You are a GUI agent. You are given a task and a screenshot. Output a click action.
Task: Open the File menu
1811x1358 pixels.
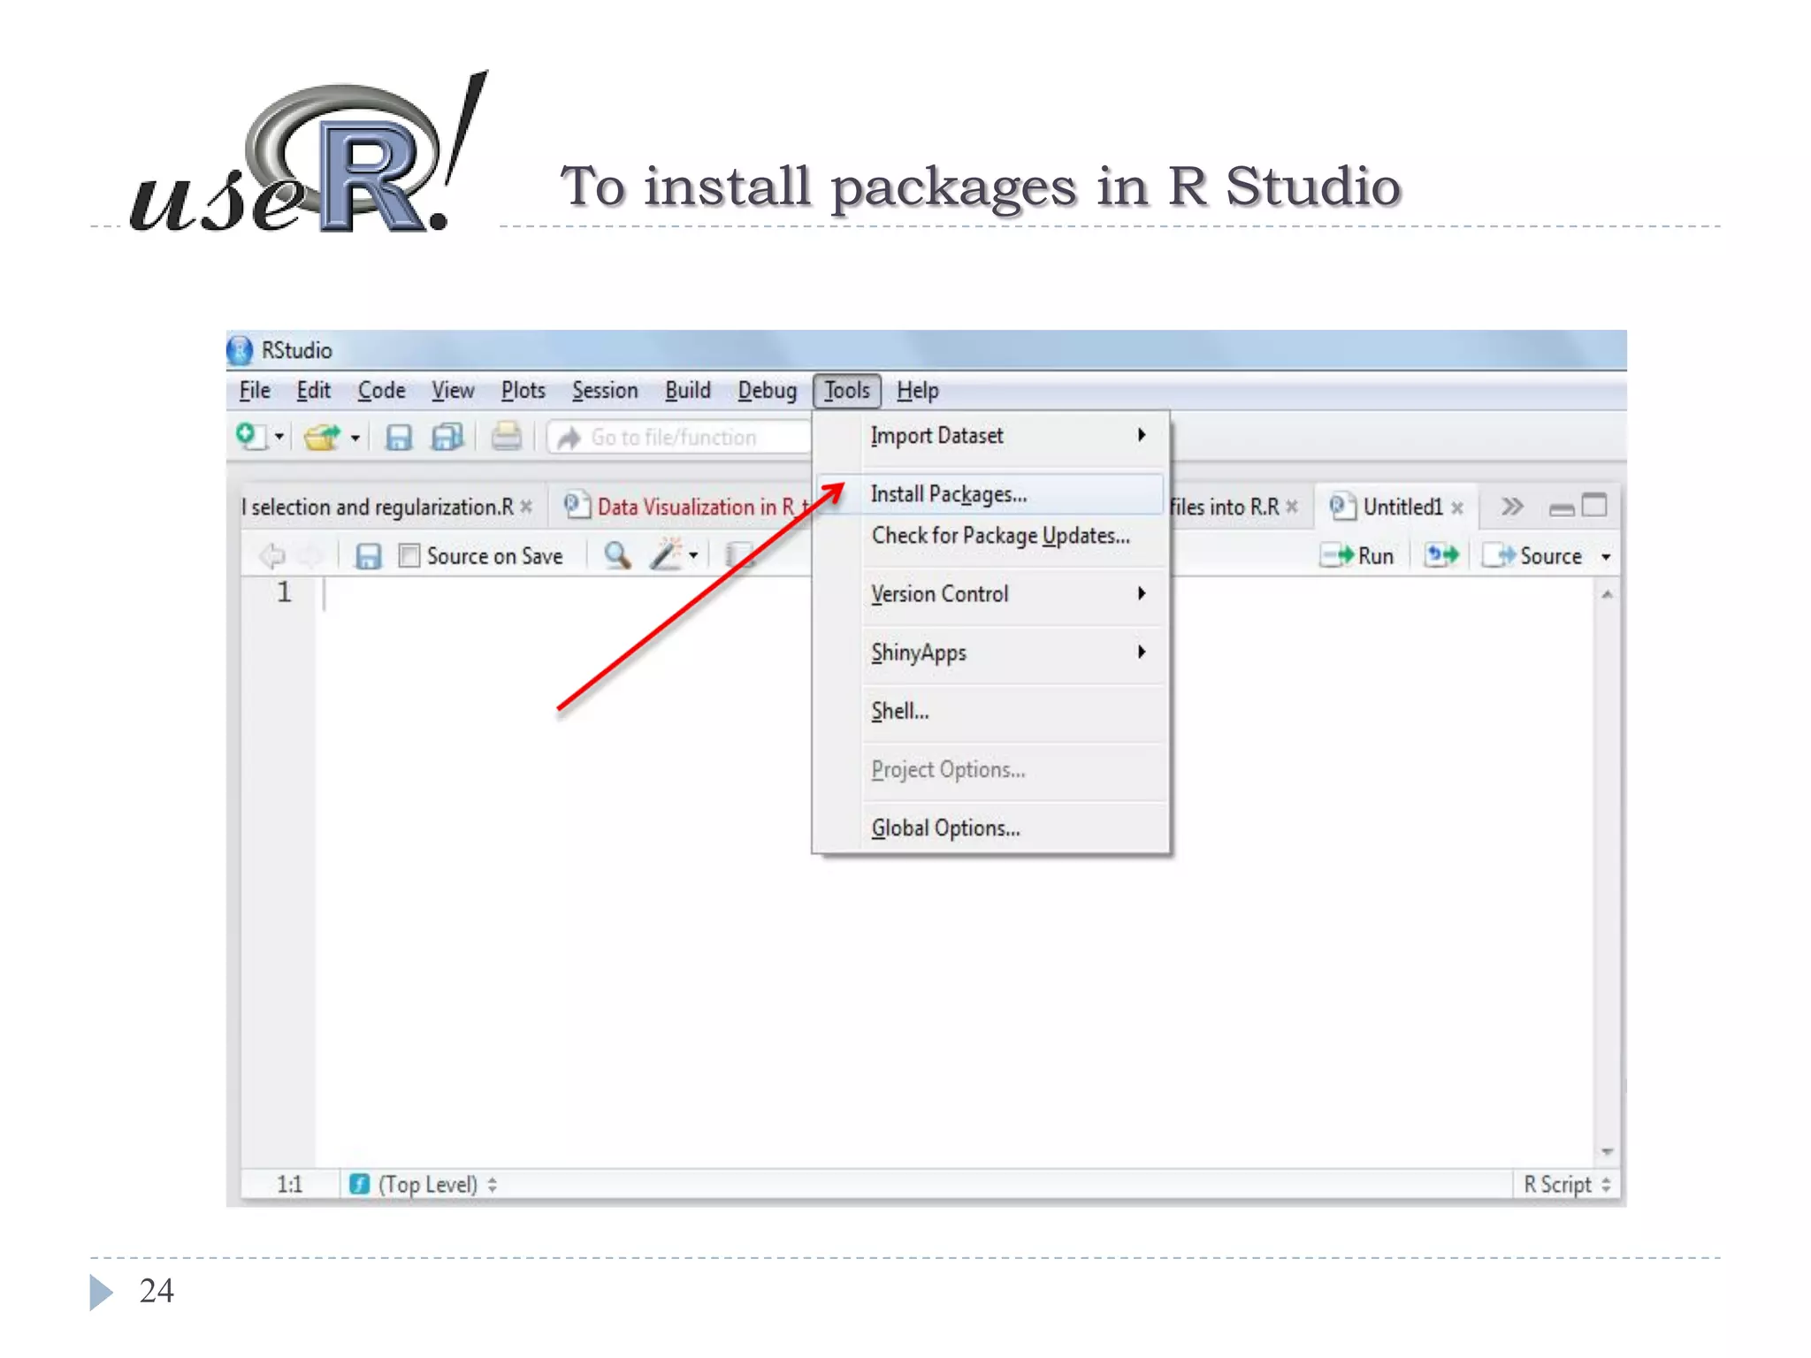pyautogui.click(x=255, y=391)
